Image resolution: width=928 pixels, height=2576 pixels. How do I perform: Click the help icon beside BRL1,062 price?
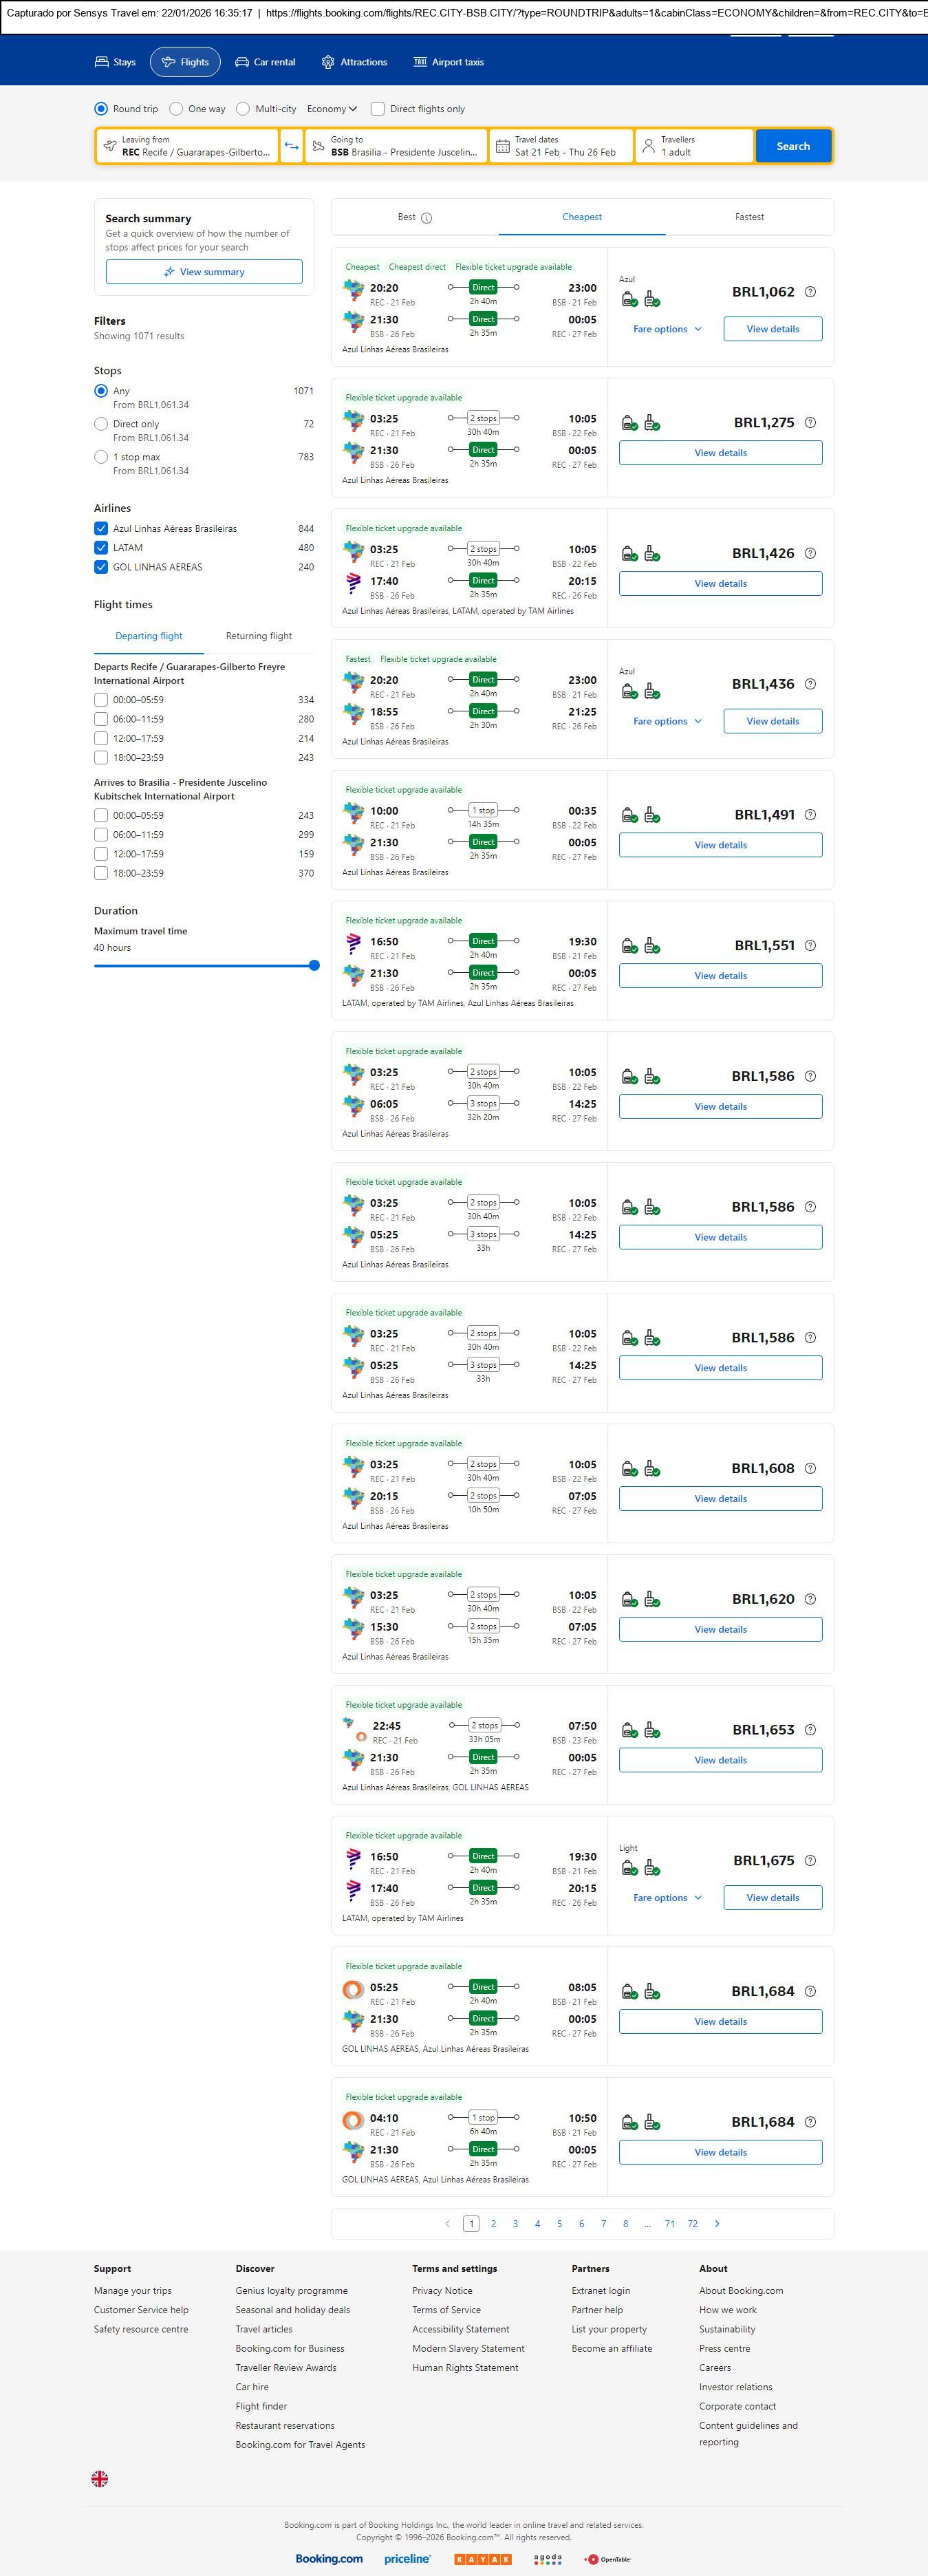pyautogui.click(x=810, y=292)
